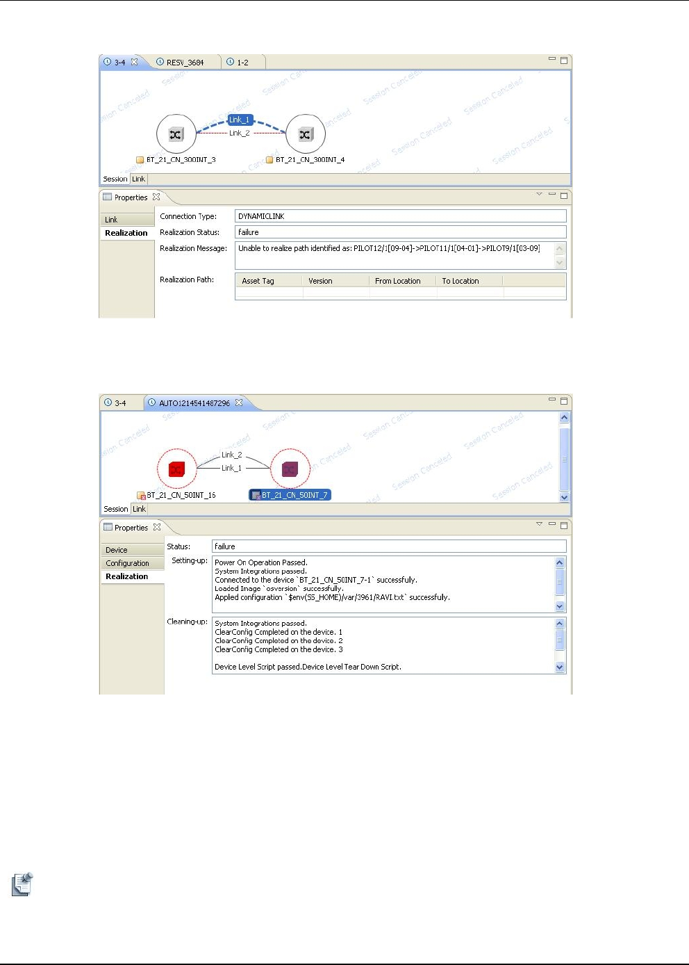Screen dimensions: 689x965
Task: Select the BT_21_CN_300INT_4 device node icon
Action: click(306, 134)
